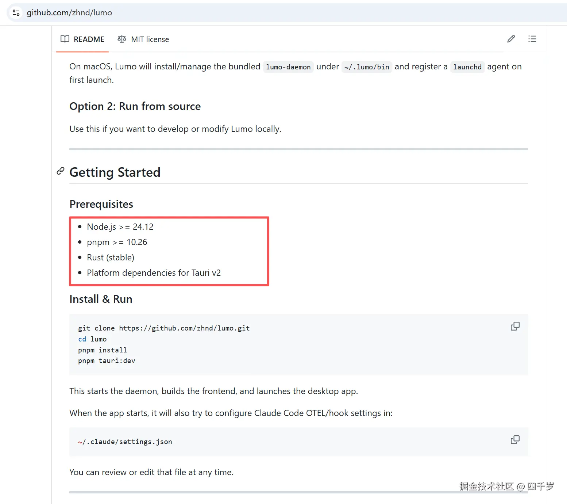
Task: Click the ~/.lumo/bin inline code
Action: [x=366, y=67]
